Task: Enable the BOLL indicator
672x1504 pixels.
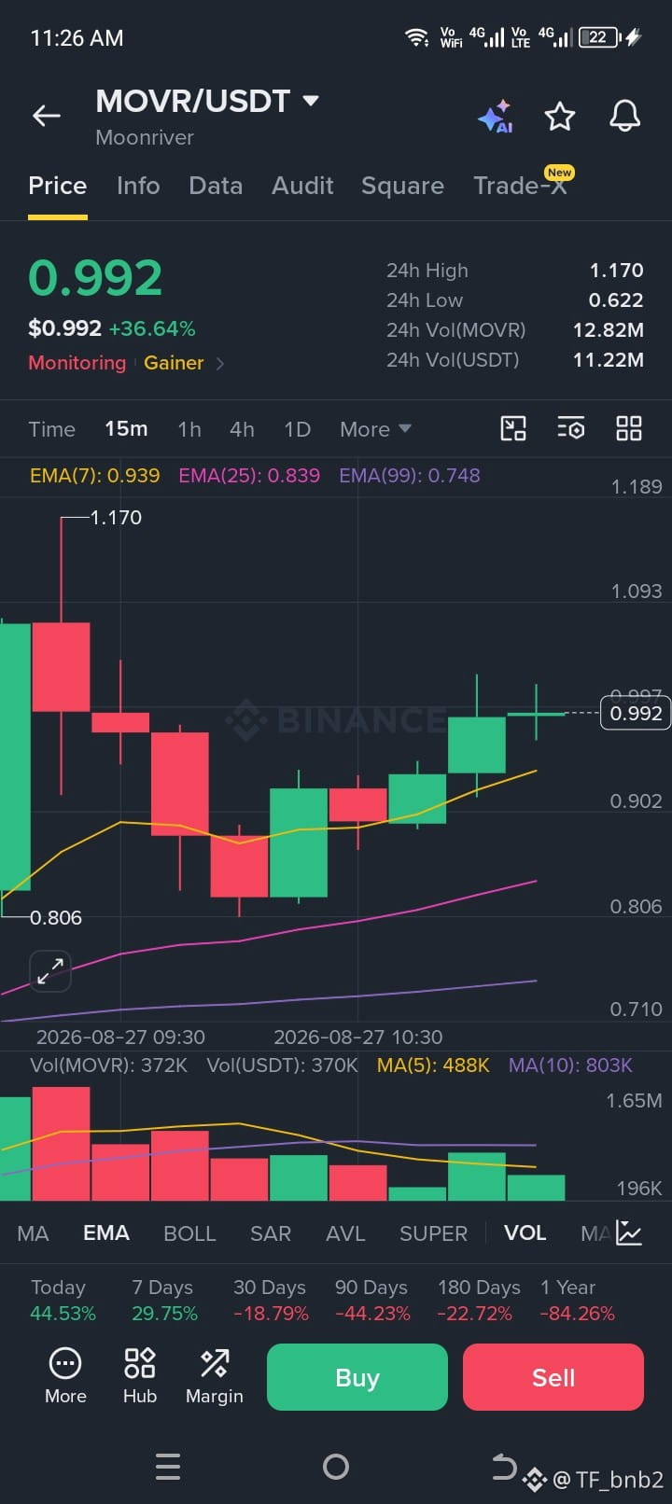Action: pos(189,1233)
